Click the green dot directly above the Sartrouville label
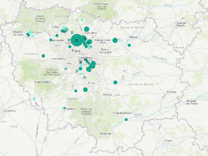 click(57, 36)
